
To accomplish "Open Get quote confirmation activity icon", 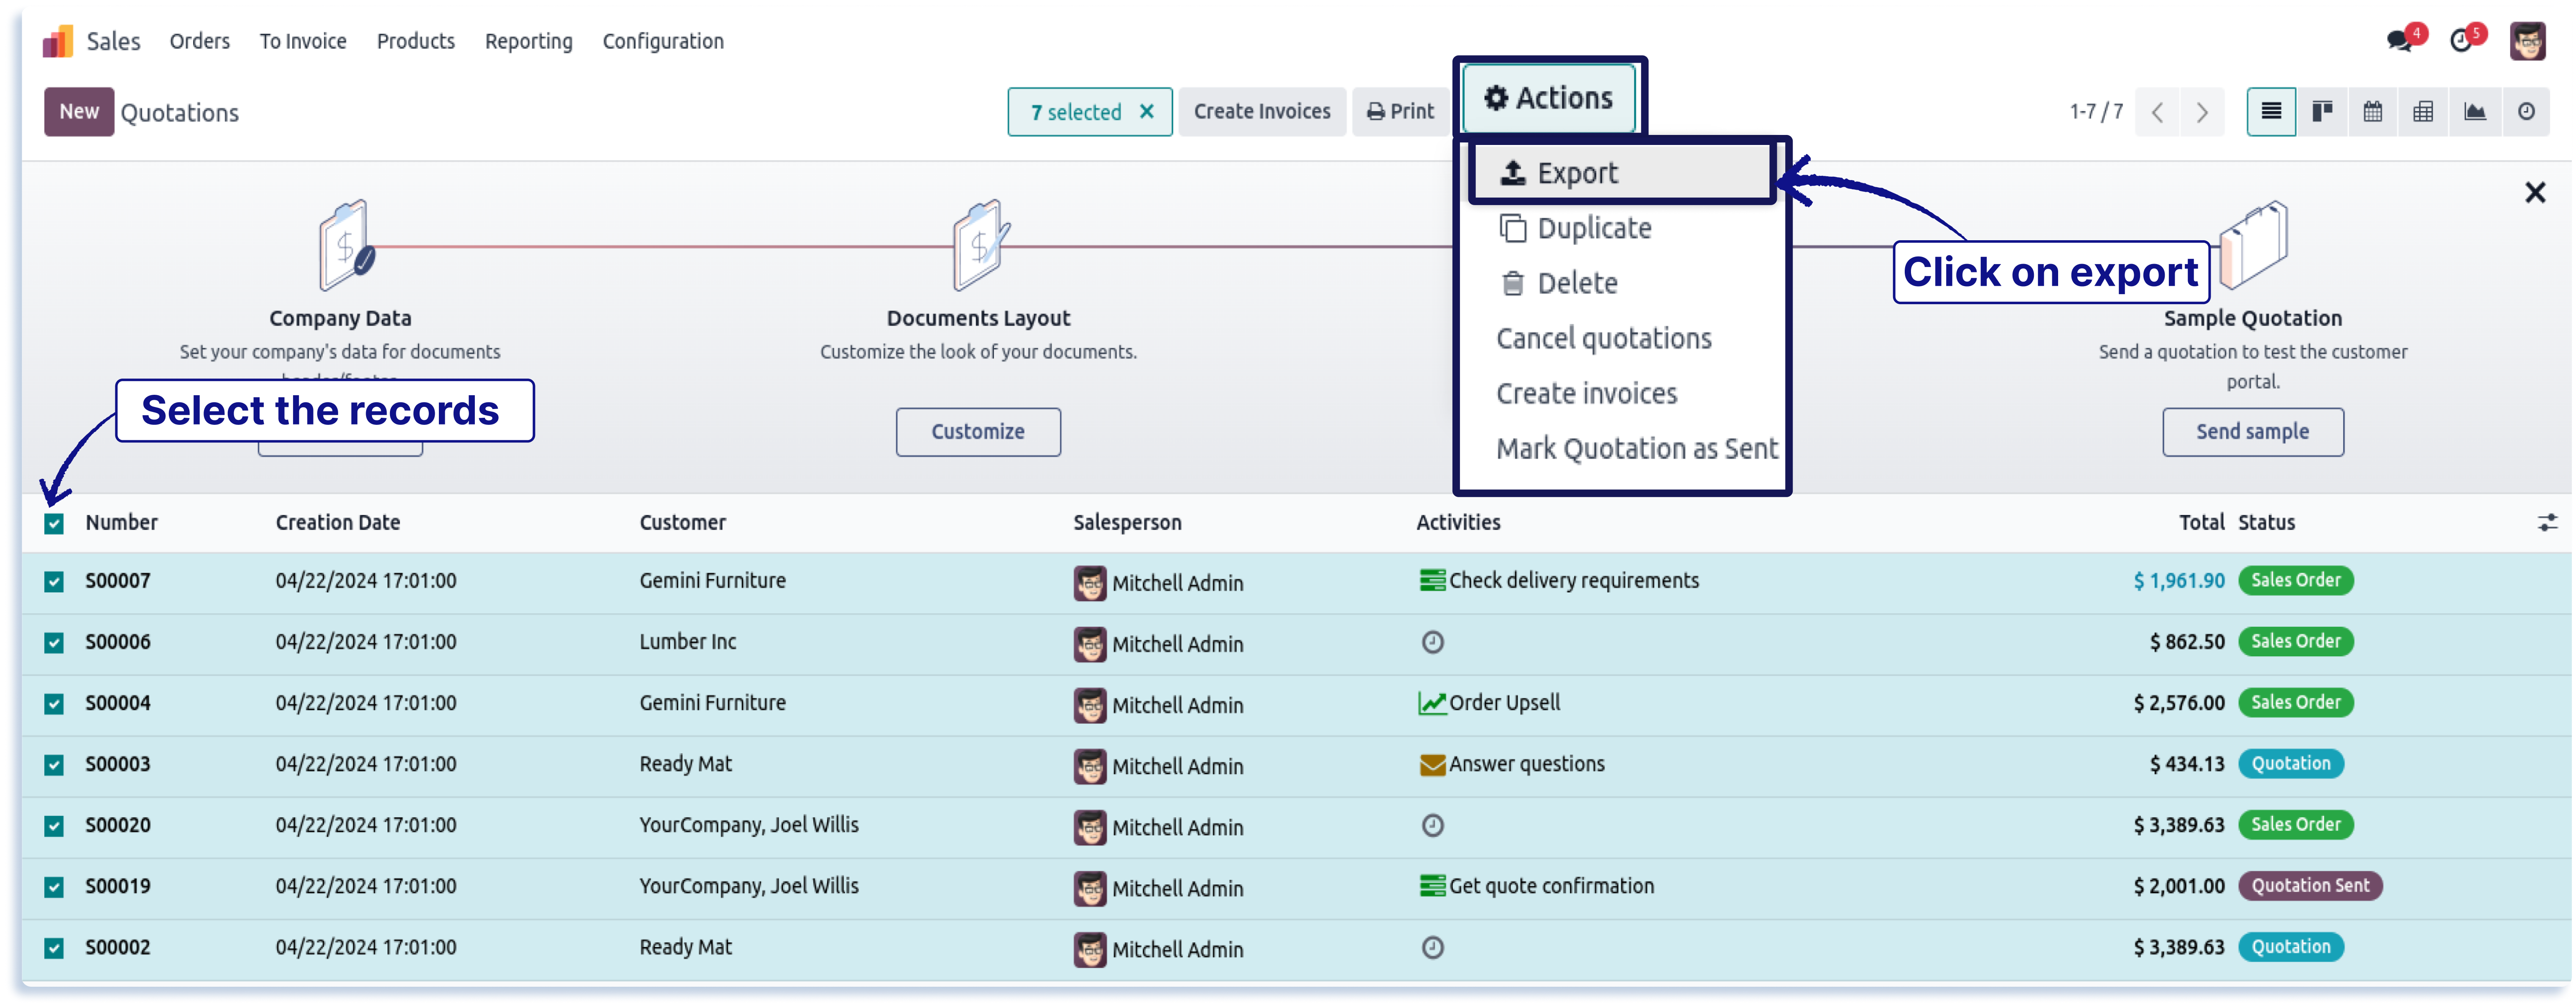I will [1432, 887].
